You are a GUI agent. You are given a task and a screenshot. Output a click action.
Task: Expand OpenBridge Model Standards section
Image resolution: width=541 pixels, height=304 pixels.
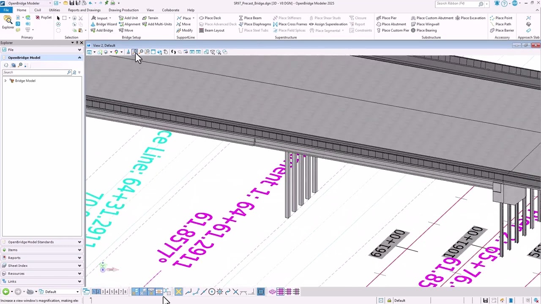(79, 242)
